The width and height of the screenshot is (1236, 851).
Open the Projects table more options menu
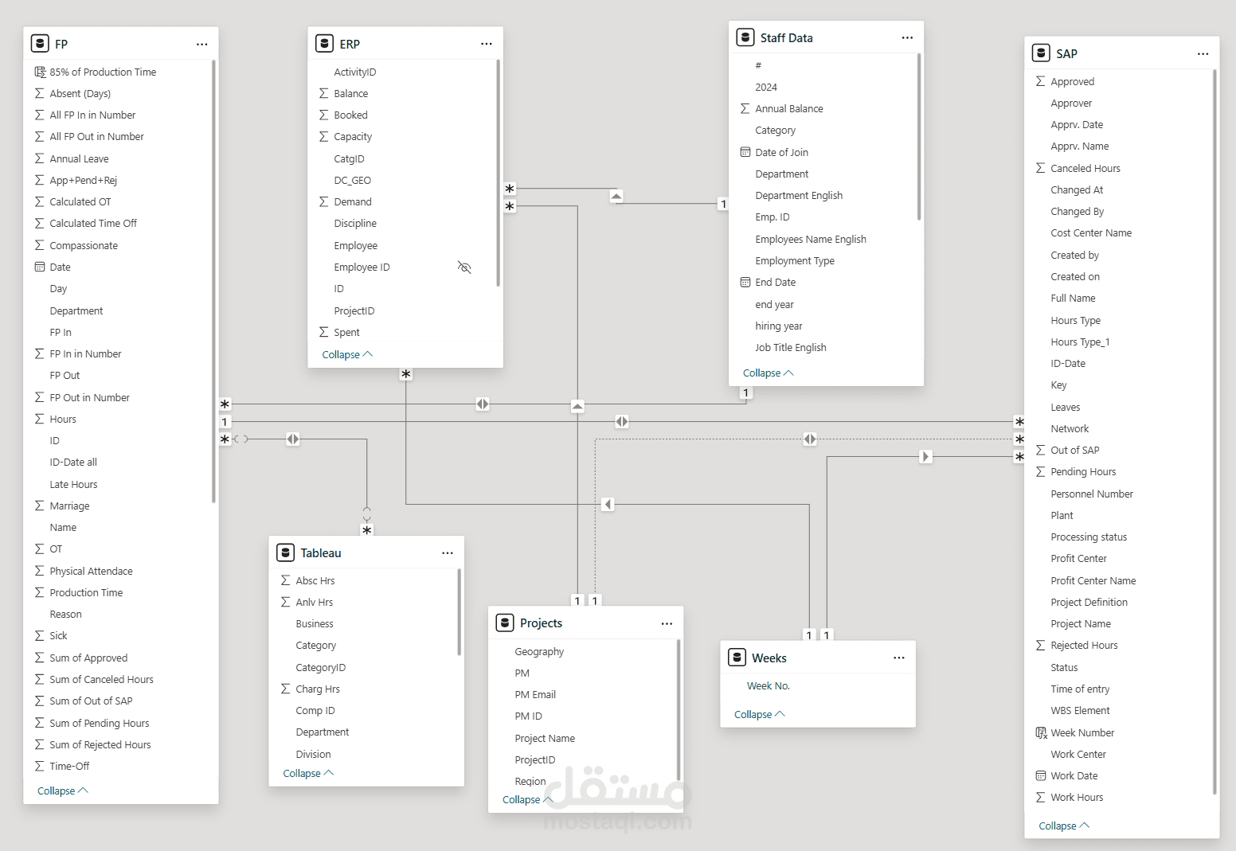(x=667, y=623)
